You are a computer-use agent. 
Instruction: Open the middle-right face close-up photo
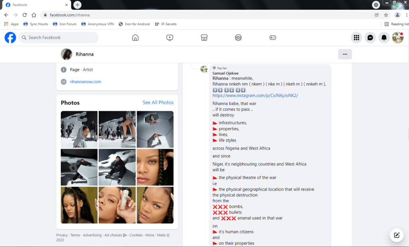(155, 167)
